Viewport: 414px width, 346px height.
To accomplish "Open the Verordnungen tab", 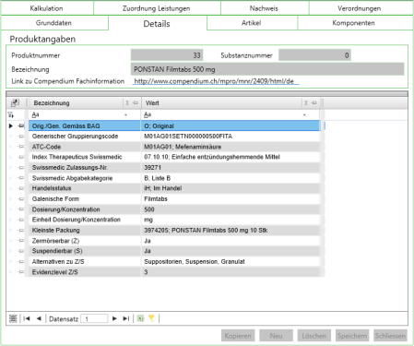I will (360, 8).
